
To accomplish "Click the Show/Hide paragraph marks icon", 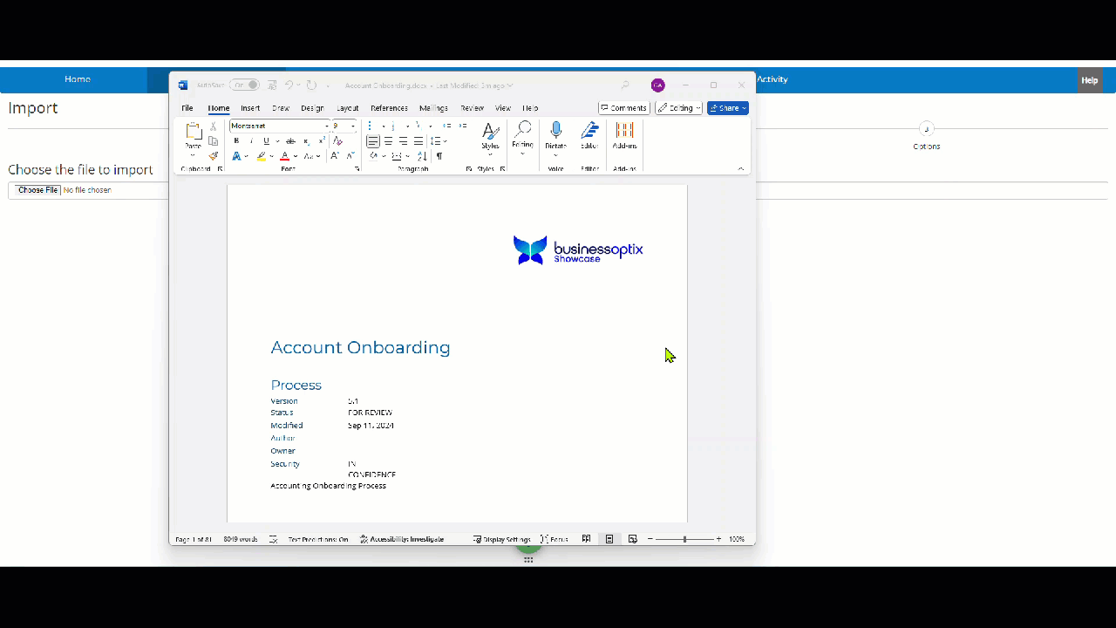I will 439,156.
